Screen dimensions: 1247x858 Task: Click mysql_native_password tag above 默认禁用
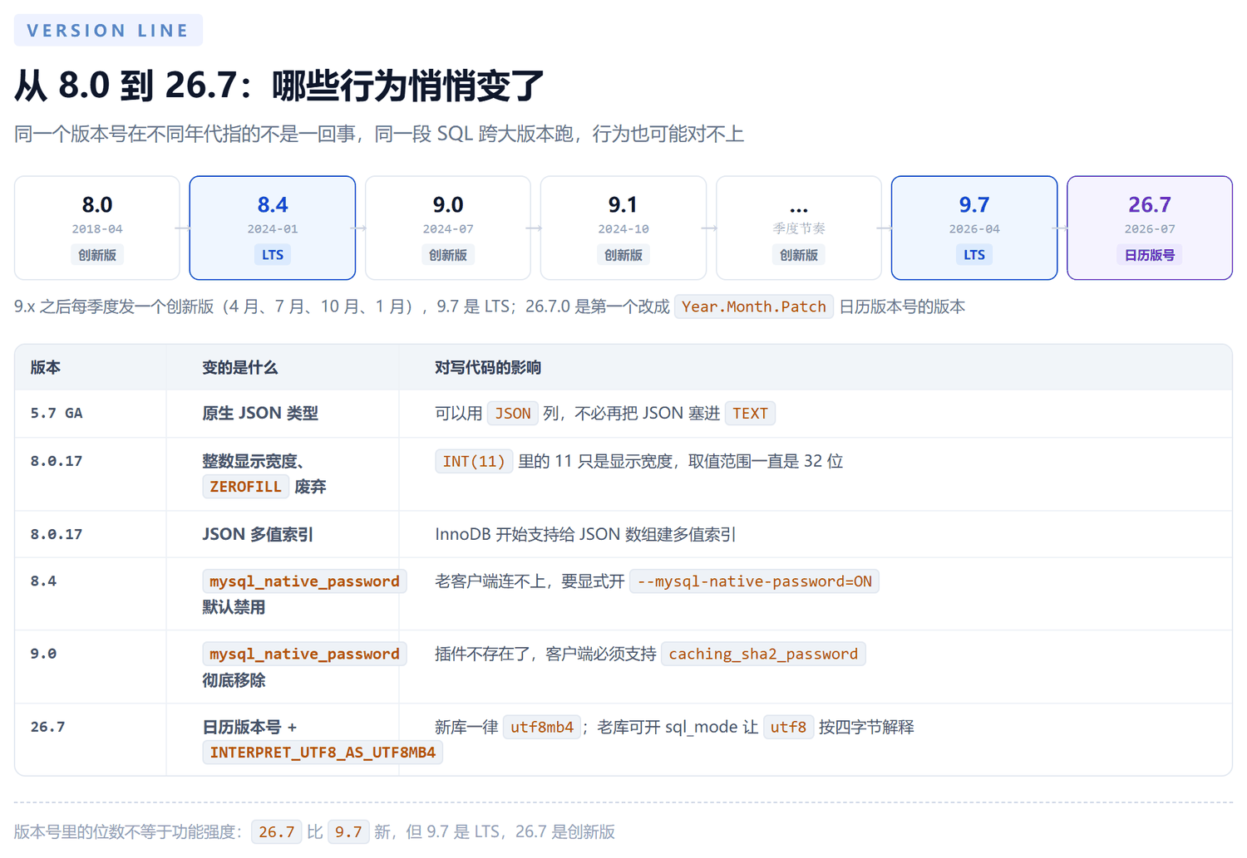[x=304, y=581]
